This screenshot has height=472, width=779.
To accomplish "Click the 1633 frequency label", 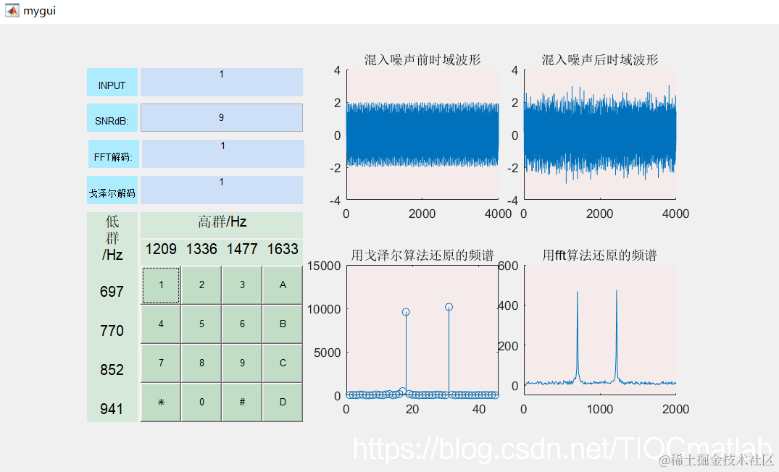I will click(283, 248).
